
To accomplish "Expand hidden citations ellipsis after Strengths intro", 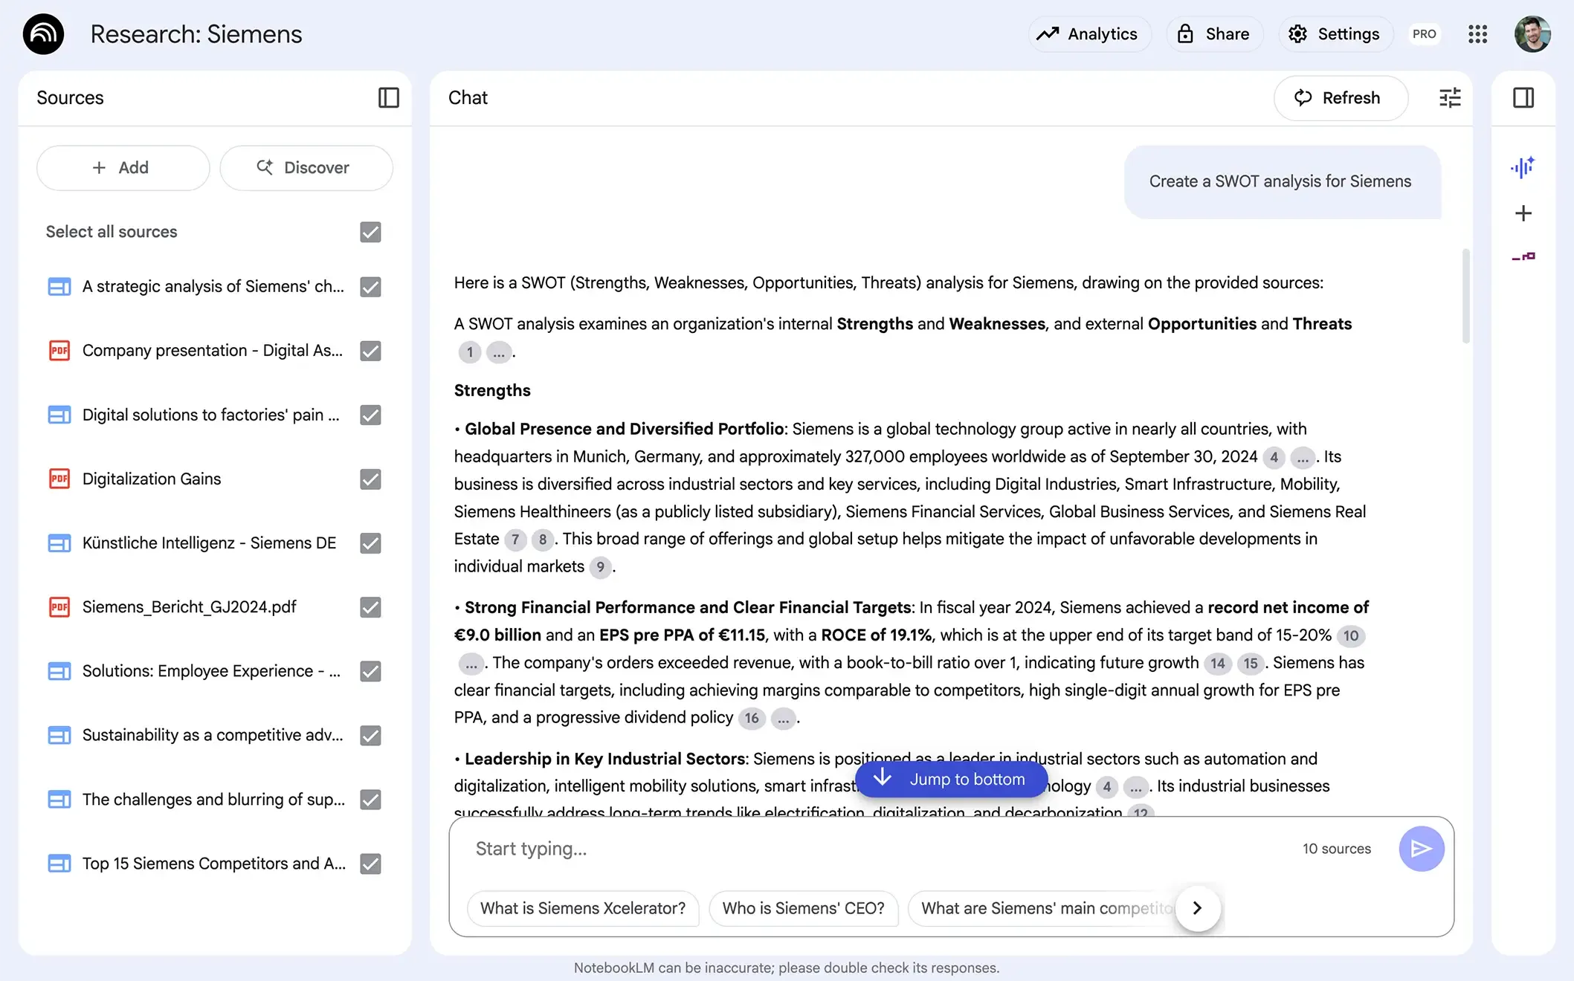I will [499, 352].
